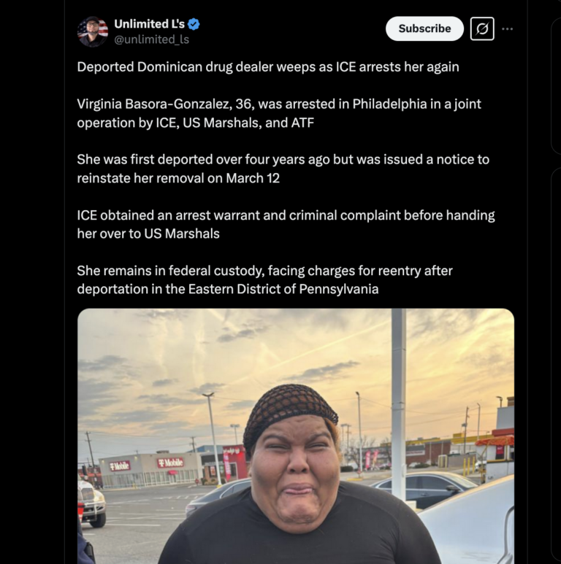Screen dimensions: 561x564
Task: Click the white car in the photo
Action: click(470, 523)
